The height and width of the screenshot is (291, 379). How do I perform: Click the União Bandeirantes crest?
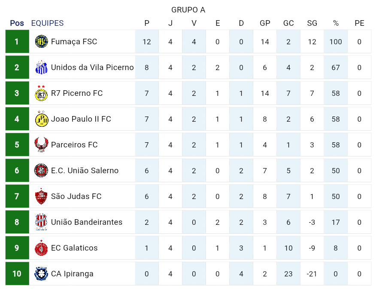point(42,222)
